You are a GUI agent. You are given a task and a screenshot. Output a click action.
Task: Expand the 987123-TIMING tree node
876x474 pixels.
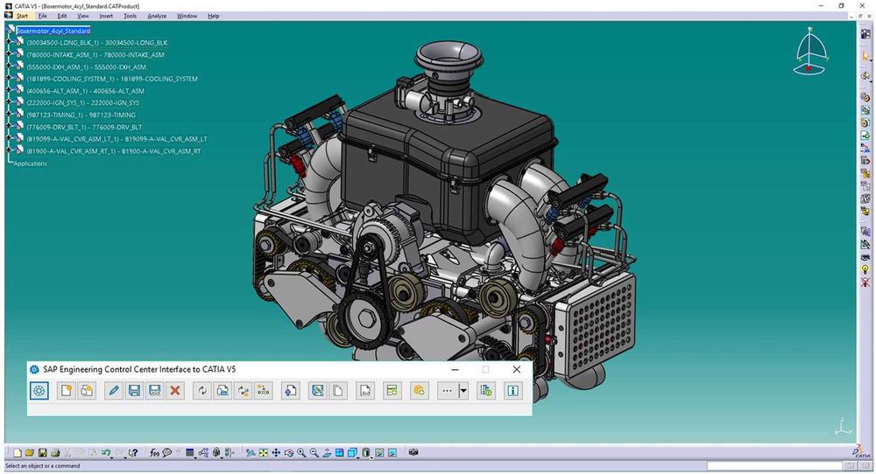tap(9, 115)
